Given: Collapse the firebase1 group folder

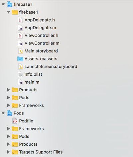Looking at the screenshot, I should pos(9,12).
